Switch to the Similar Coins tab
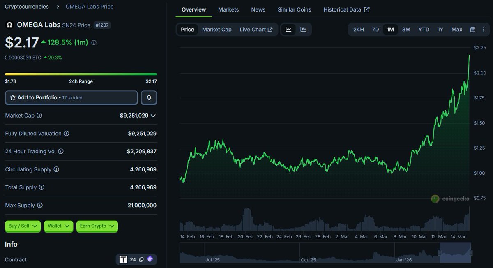Image resolution: width=493 pixels, height=268 pixels. coord(295,9)
